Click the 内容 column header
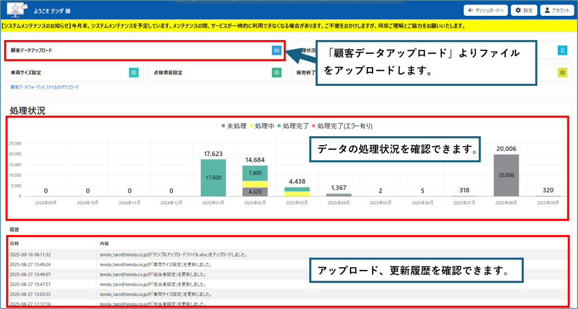 click(104, 243)
